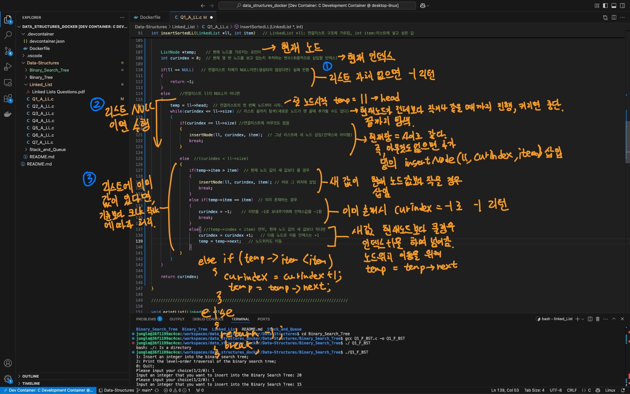Click Ln 139, Col 53 cursor position
Image resolution: width=630 pixels, height=394 pixels.
click(x=505, y=390)
